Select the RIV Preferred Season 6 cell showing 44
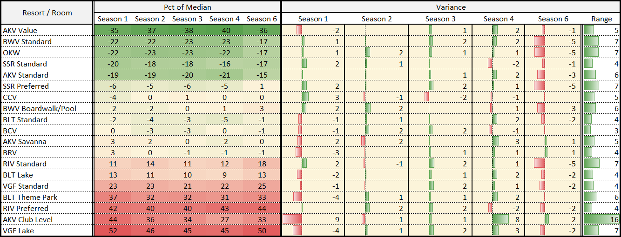The width and height of the screenshot is (621, 237). pyautogui.click(x=262, y=208)
